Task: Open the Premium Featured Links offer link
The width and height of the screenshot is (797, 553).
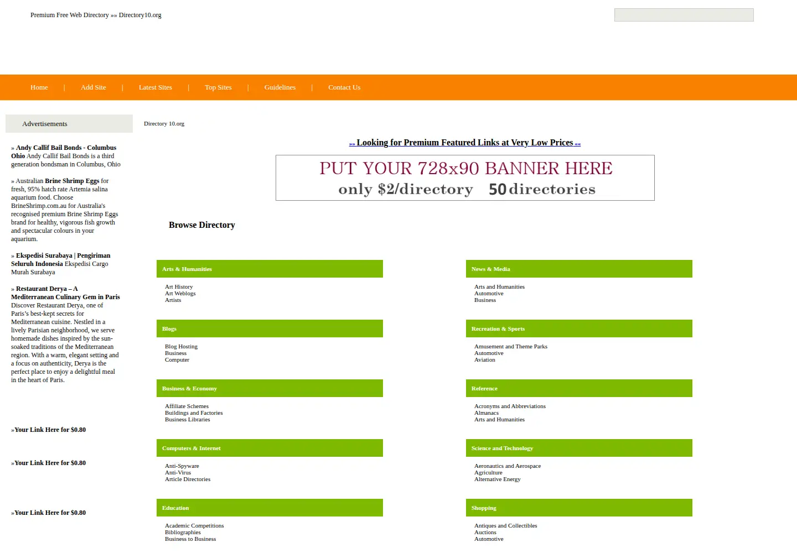Action: 465,143
